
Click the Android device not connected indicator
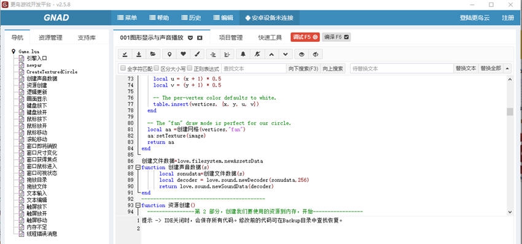pos(269,18)
